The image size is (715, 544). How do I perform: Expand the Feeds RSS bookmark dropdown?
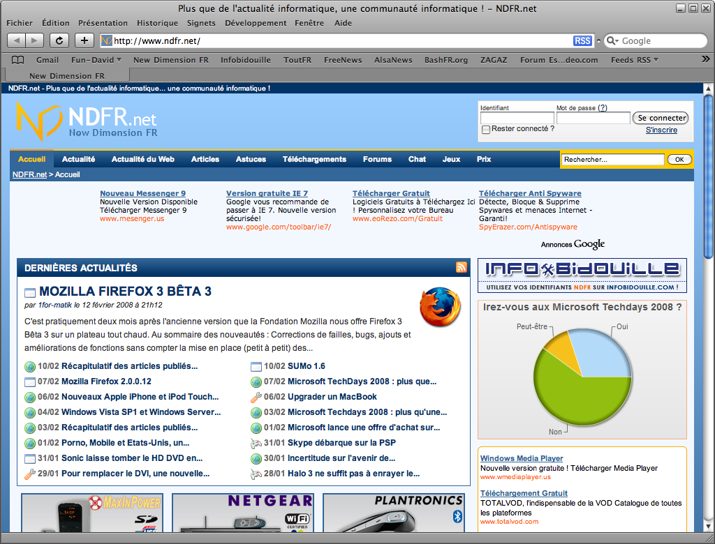[x=634, y=60]
